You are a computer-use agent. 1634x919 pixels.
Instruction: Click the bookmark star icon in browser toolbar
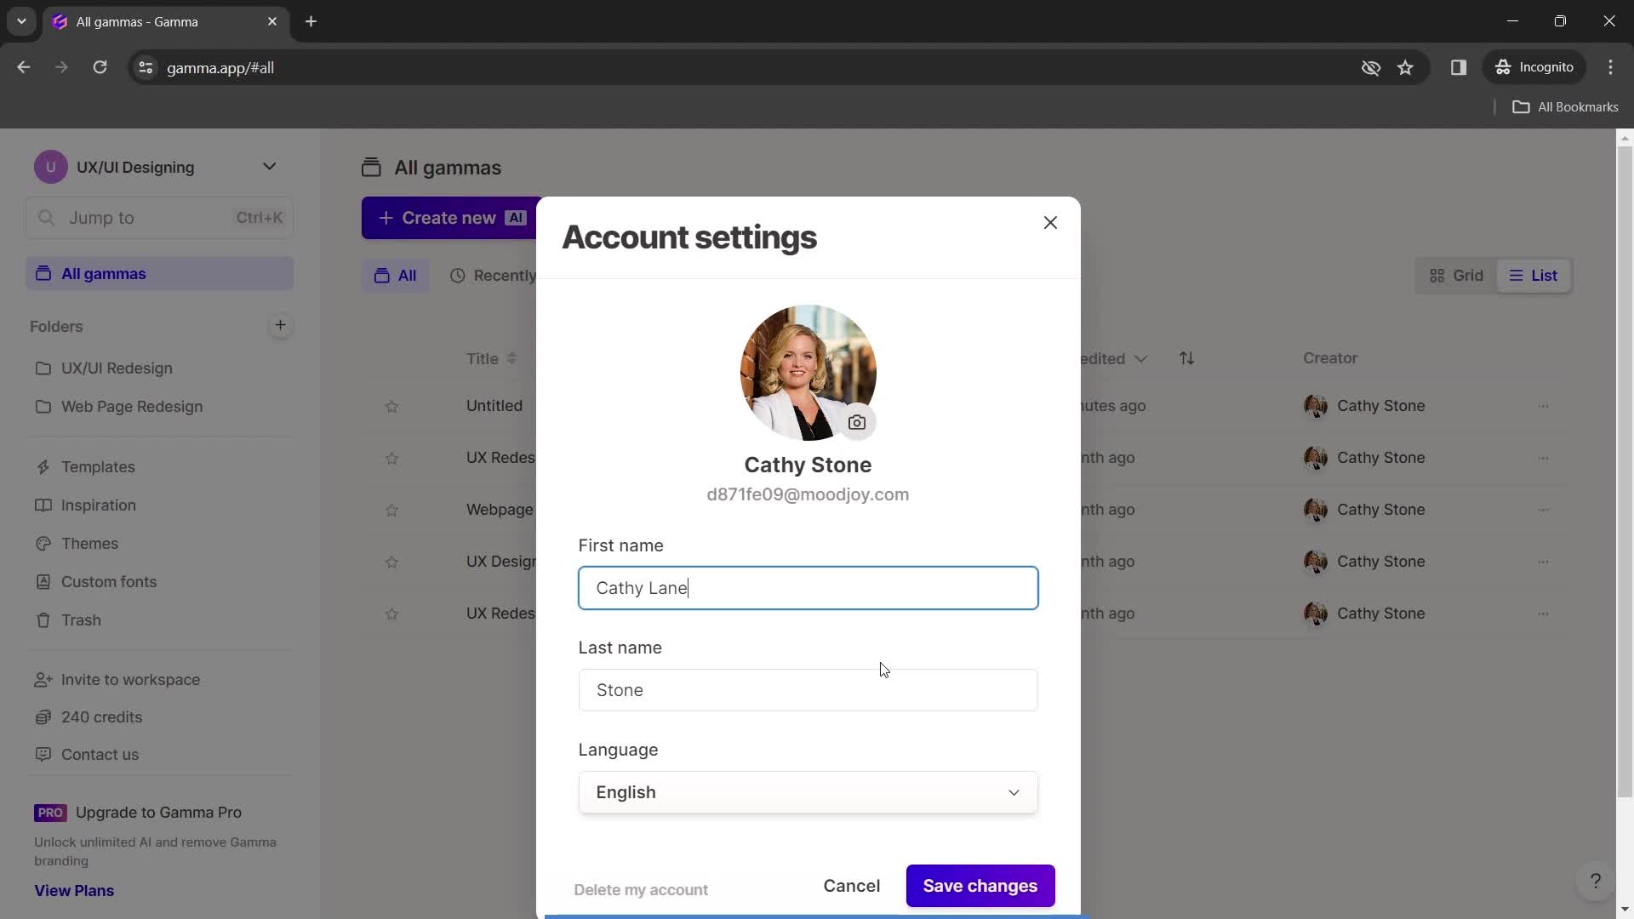coord(1405,67)
